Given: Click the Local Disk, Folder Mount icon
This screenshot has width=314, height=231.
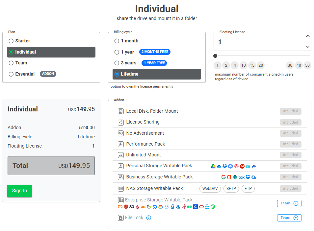Looking at the screenshot, I should [x=120, y=111].
